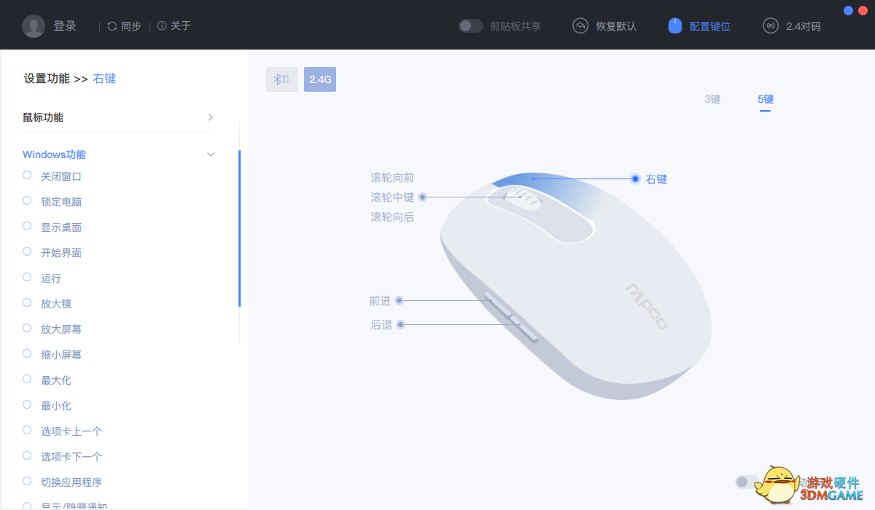This screenshot has width=875, height=510.
Task: Select the 关闭窗口 radio option
Action: coord(27,175)
